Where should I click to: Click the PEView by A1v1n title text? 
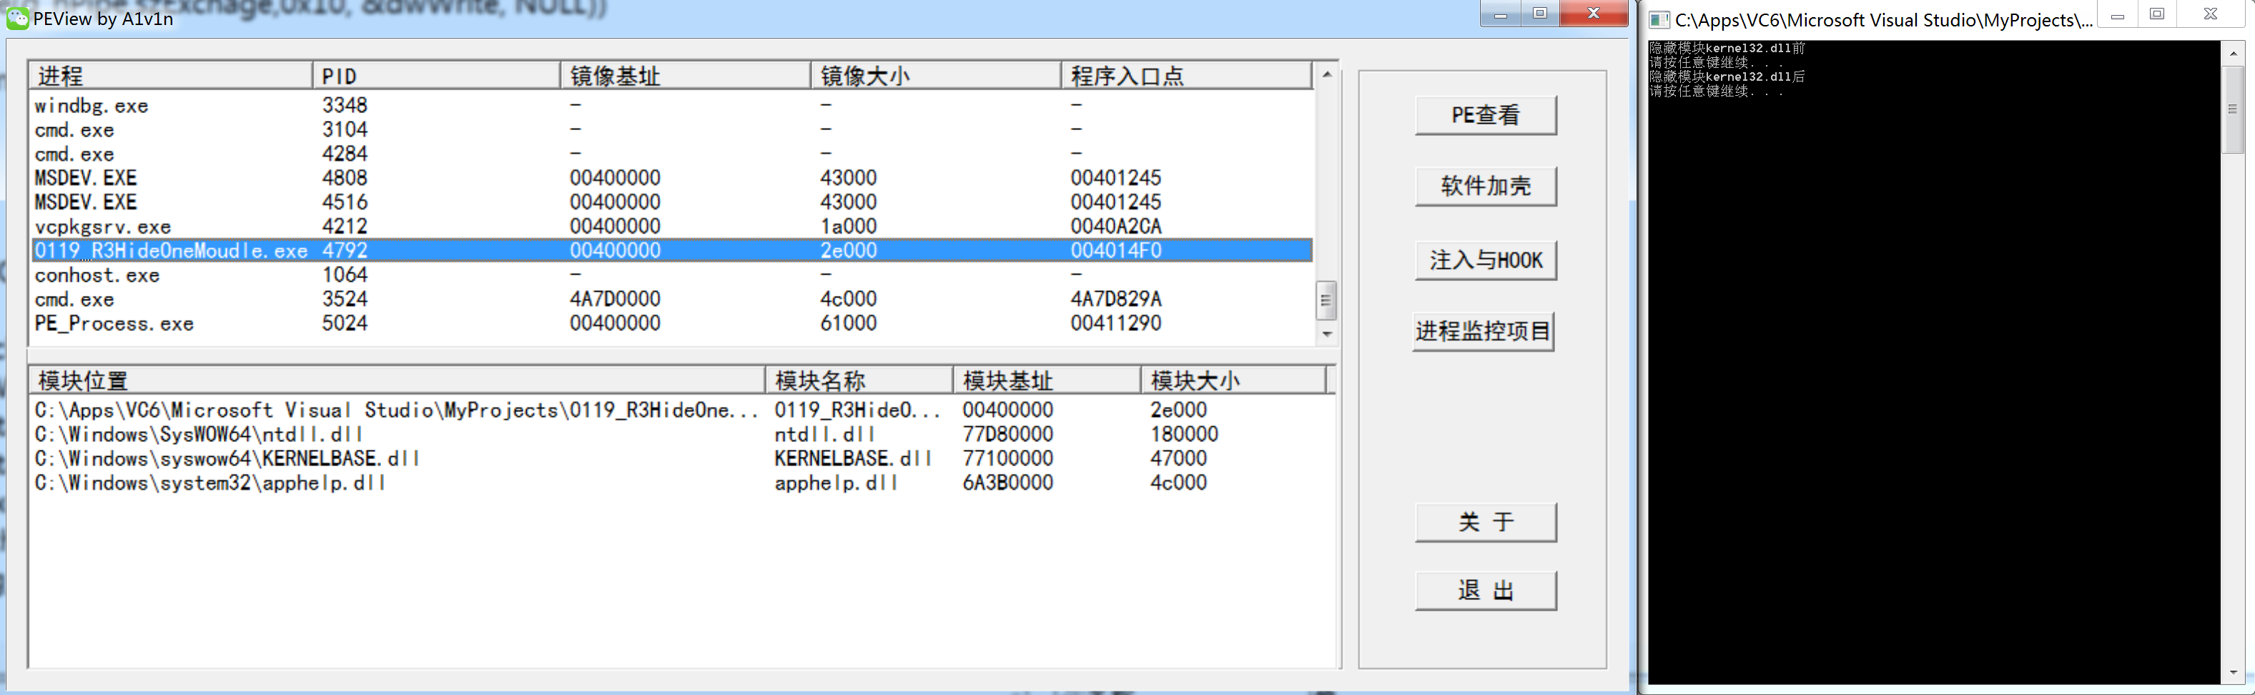point(103,19)
